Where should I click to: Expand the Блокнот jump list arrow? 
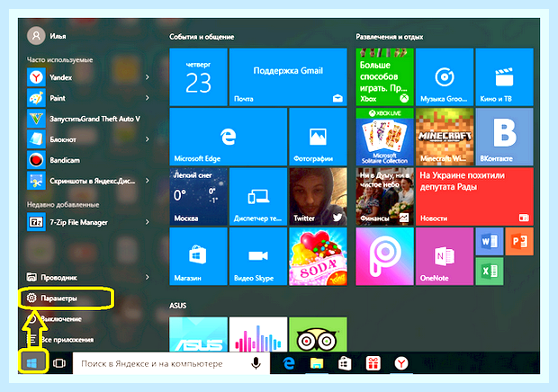coord(147,139)
